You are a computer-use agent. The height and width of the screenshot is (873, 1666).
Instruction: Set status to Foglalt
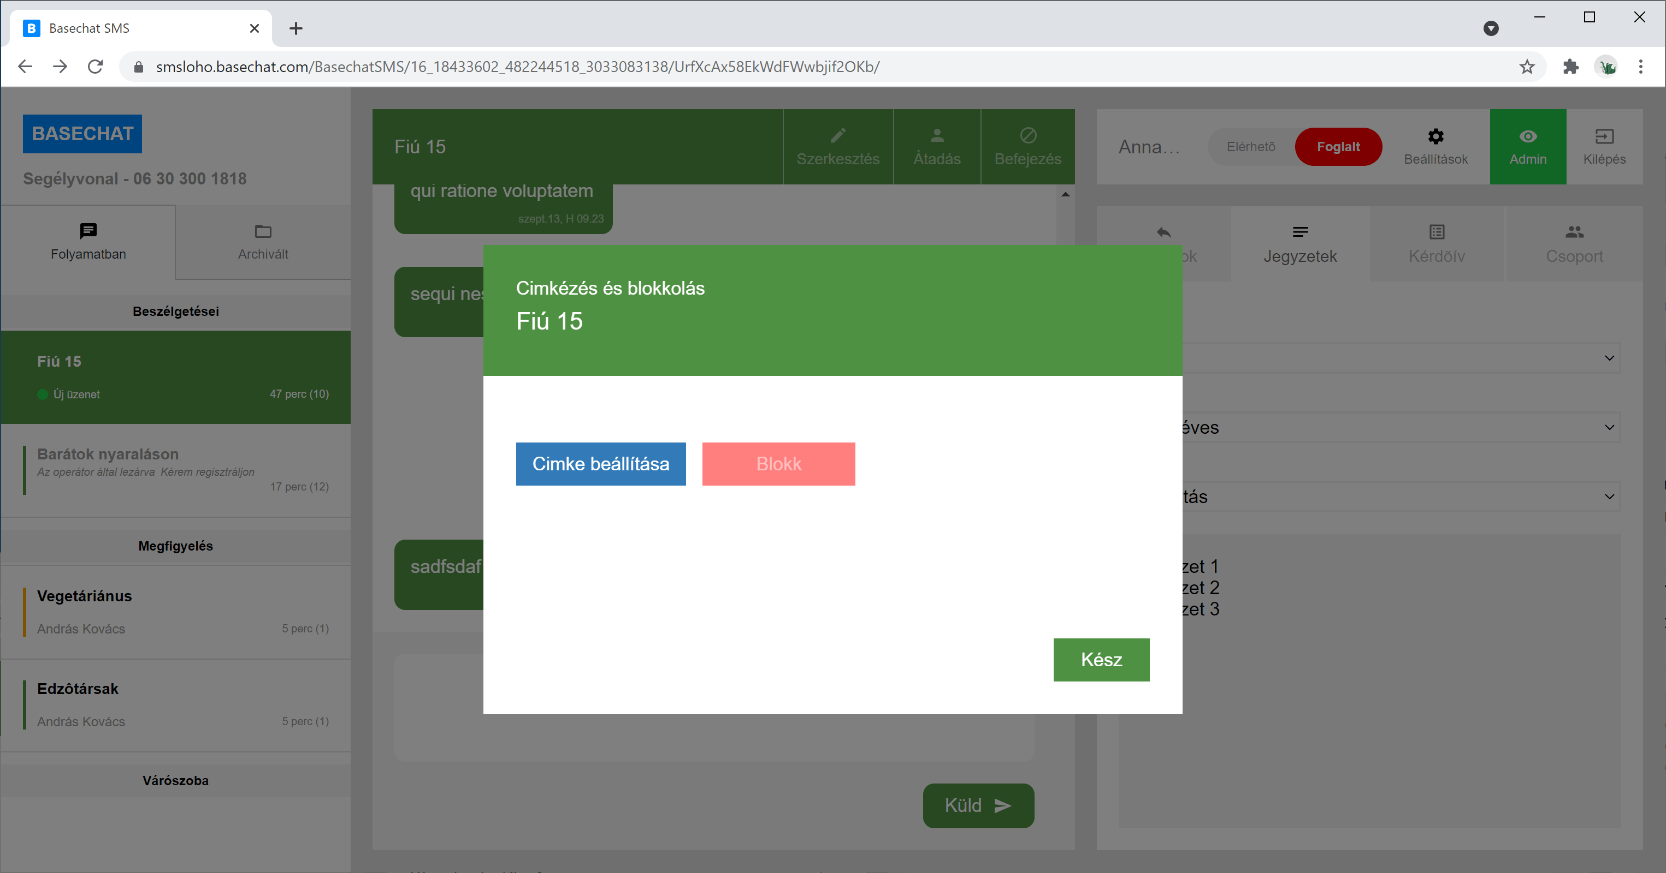point(1338,147)
